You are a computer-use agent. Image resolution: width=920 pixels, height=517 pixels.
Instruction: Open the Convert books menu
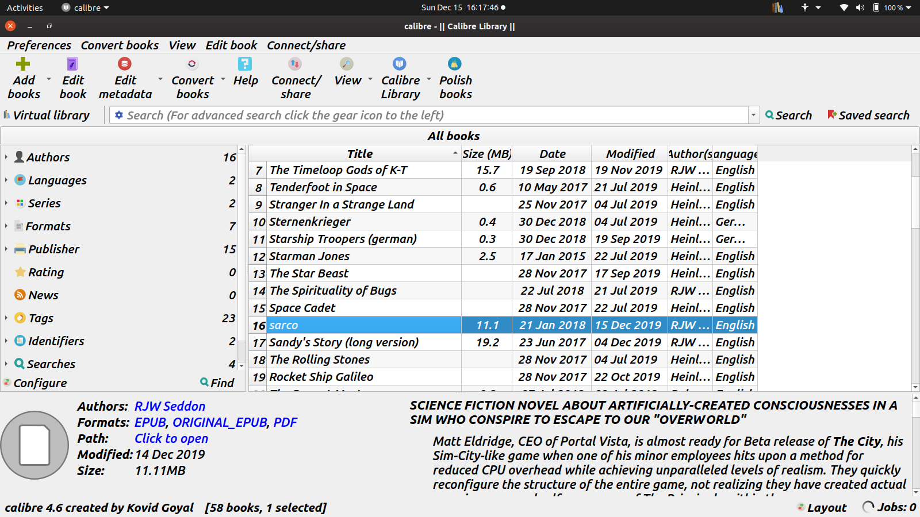click(x=120, y=45)
